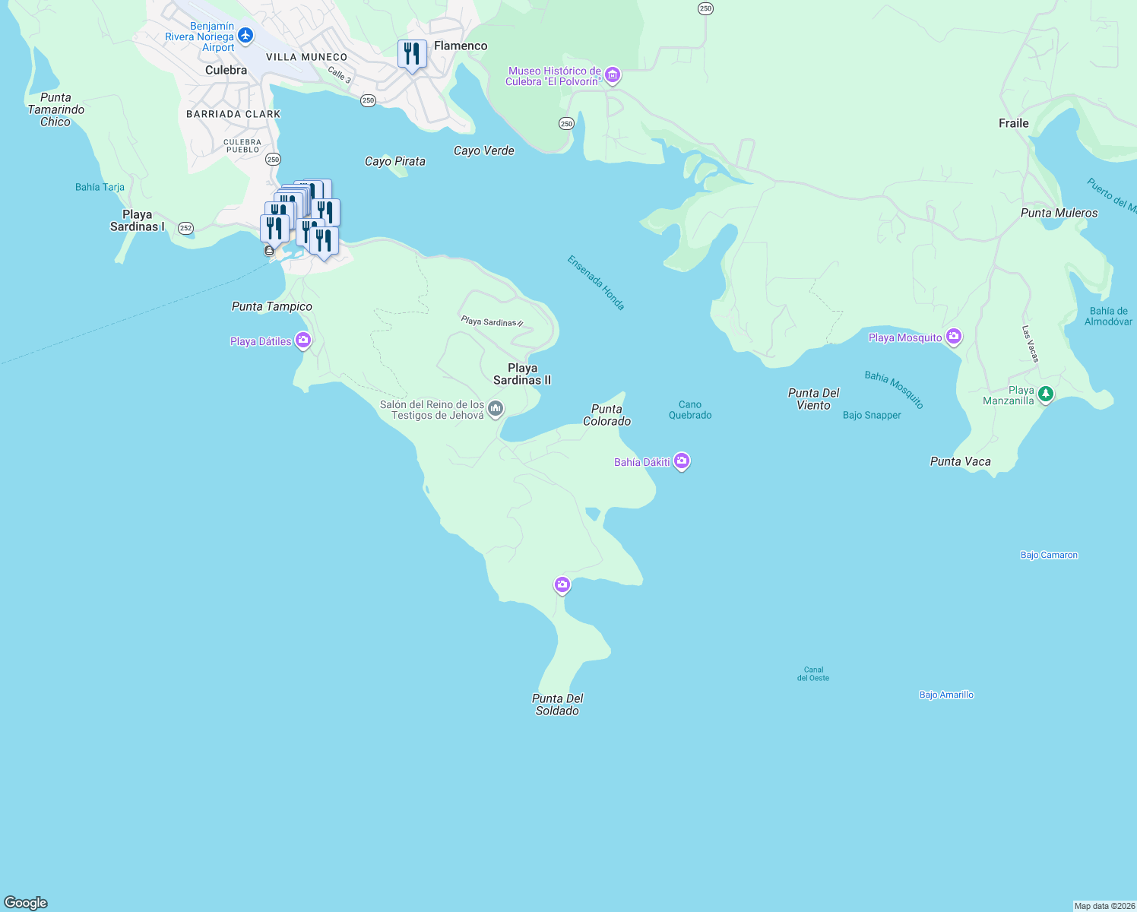The image size is (1137, 912).
Task: Select the Fraile label
Action: point(1014,123)
